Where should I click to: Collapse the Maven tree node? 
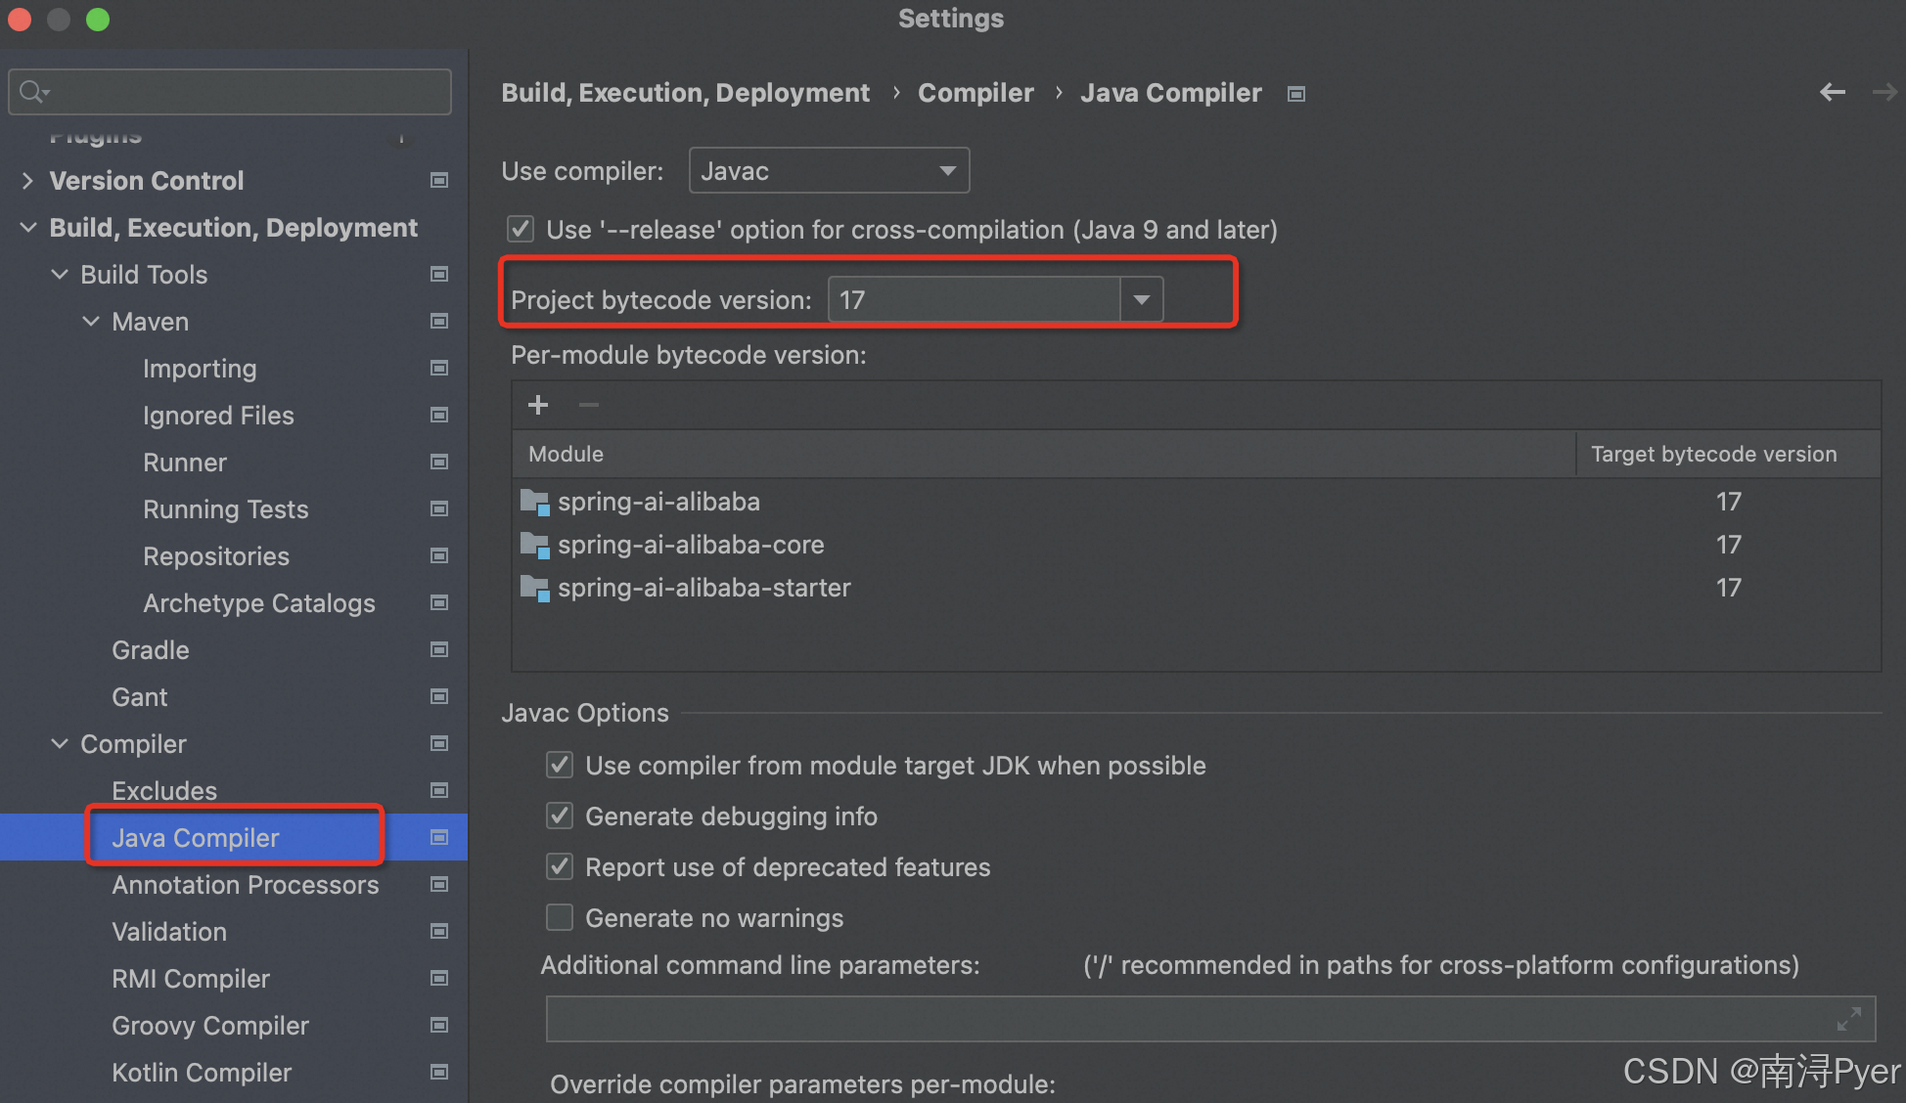coord(91,321)
